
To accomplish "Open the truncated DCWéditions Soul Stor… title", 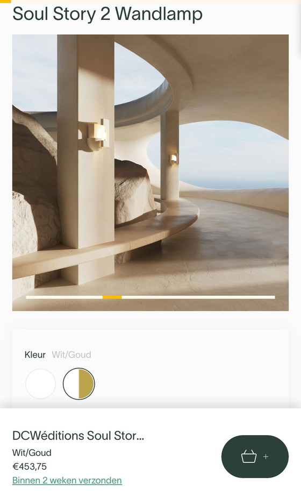I will pyautogui.click(x=78, y=436).
